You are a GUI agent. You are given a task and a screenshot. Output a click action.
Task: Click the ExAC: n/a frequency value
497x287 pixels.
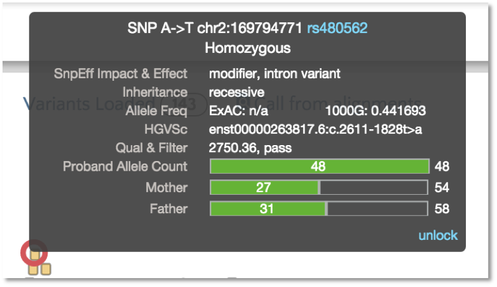(238, 111)
